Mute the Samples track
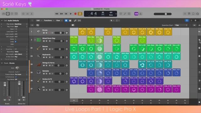This screenshot has height=113, width=201. pyautogui.click(x=44, y=74)
